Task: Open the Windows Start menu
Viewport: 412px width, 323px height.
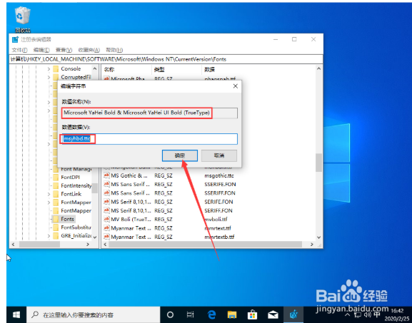Action: point(16,314)
